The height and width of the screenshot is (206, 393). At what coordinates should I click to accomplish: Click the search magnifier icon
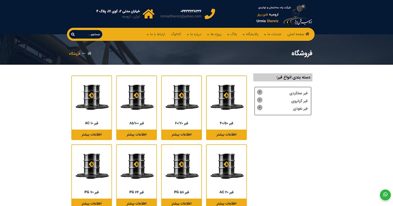[73, 34]
